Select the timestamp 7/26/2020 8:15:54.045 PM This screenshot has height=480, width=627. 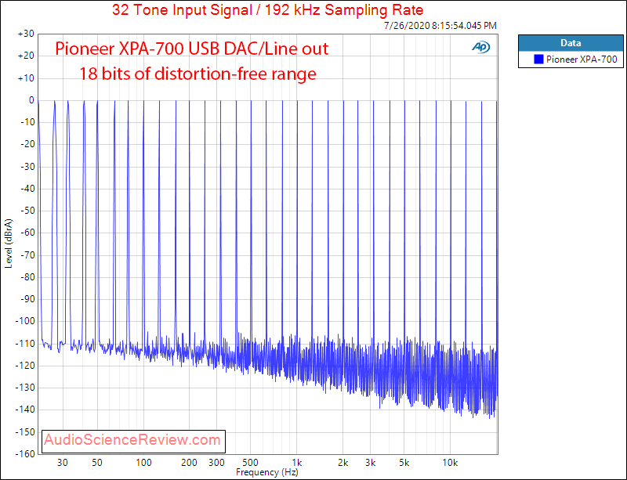coord(440,26)
